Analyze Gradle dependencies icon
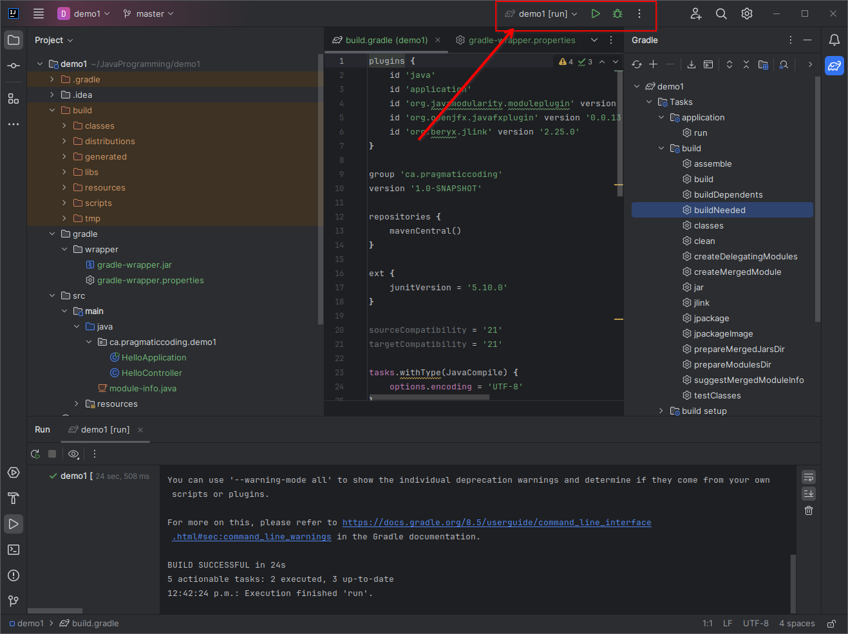The width and height of the screenshot is (848, 634). (784, 64)
